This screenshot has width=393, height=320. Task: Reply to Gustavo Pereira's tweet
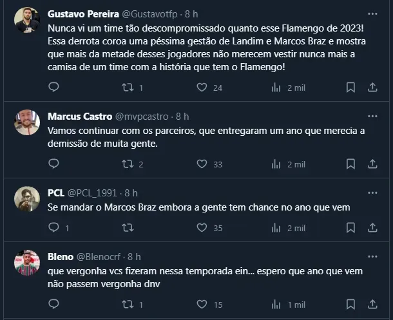point(54,87)
